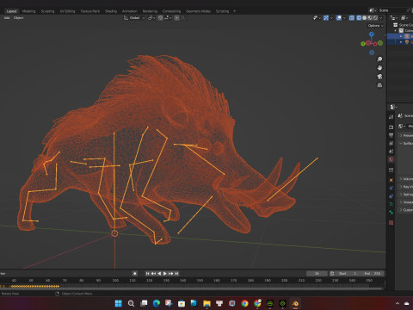This screenshot has height=310, width=413.
Task: Switch to the Sculpting workspace tab
Action: 47,11
